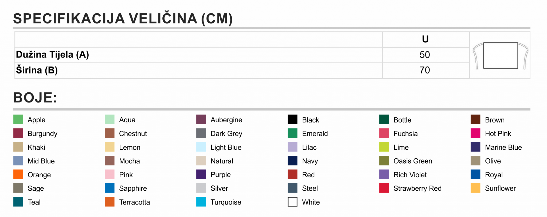Select the Dužina Tijela (A) row
547x217 pixels.
(x=242, y=55)
